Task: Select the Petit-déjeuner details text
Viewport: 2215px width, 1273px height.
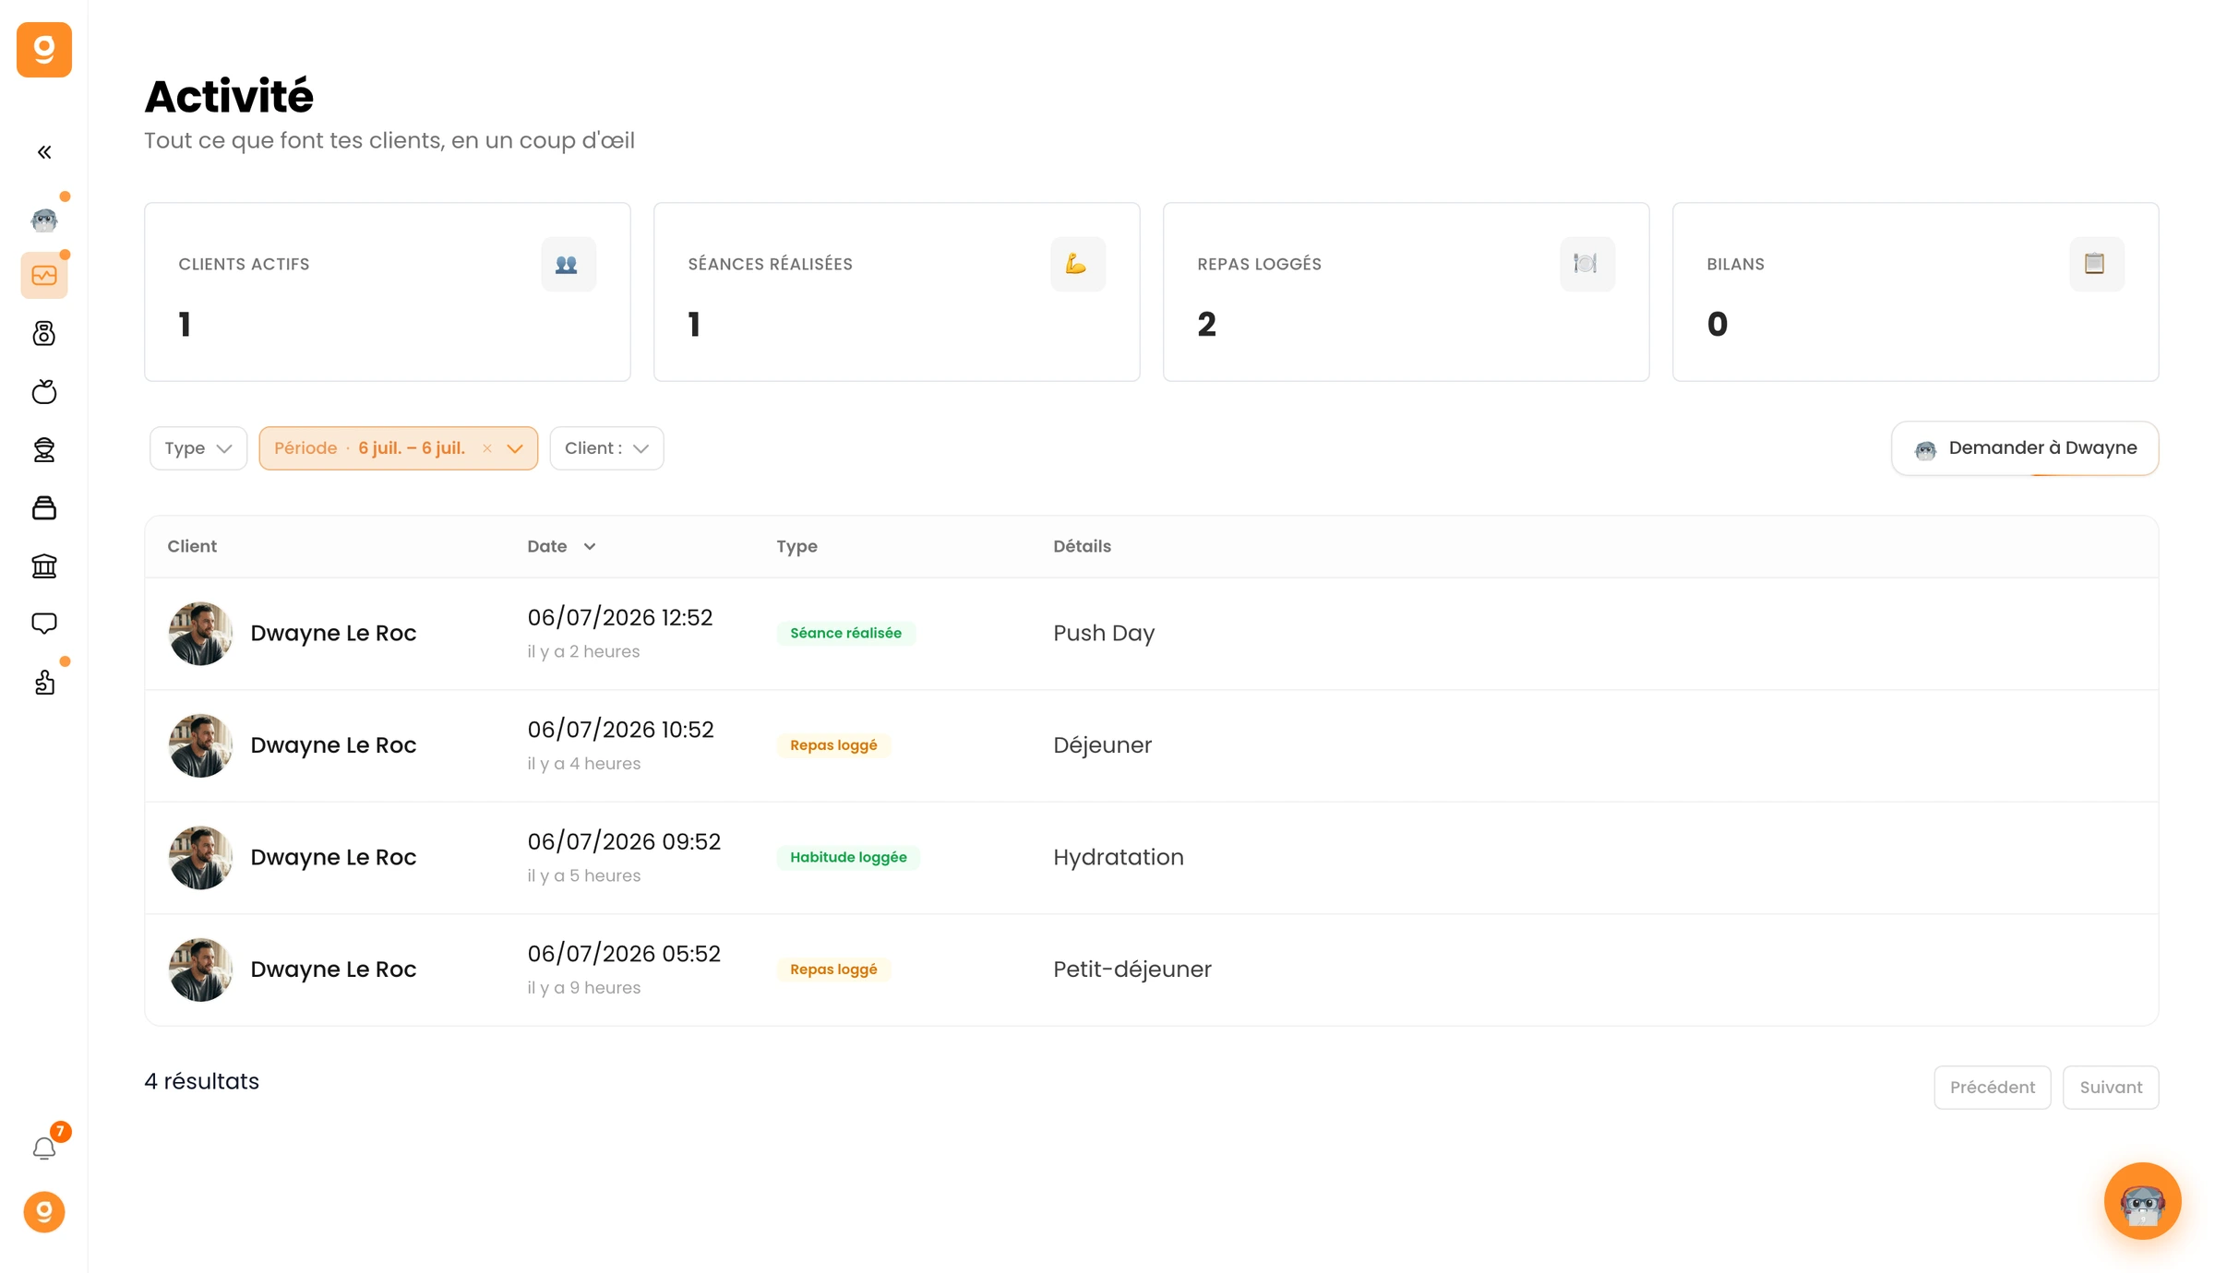Action: [x=1132, y=970]
